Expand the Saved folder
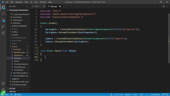The image size is (170, 96). [18, 44]
